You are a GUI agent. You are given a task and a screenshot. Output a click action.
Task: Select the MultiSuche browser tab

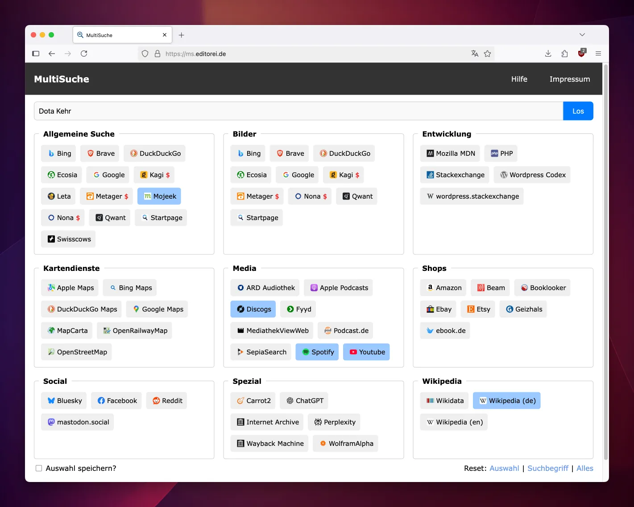point(122,35)
